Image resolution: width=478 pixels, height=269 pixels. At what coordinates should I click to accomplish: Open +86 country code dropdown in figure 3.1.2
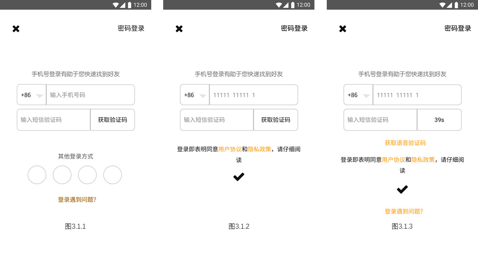pos(195,95)
